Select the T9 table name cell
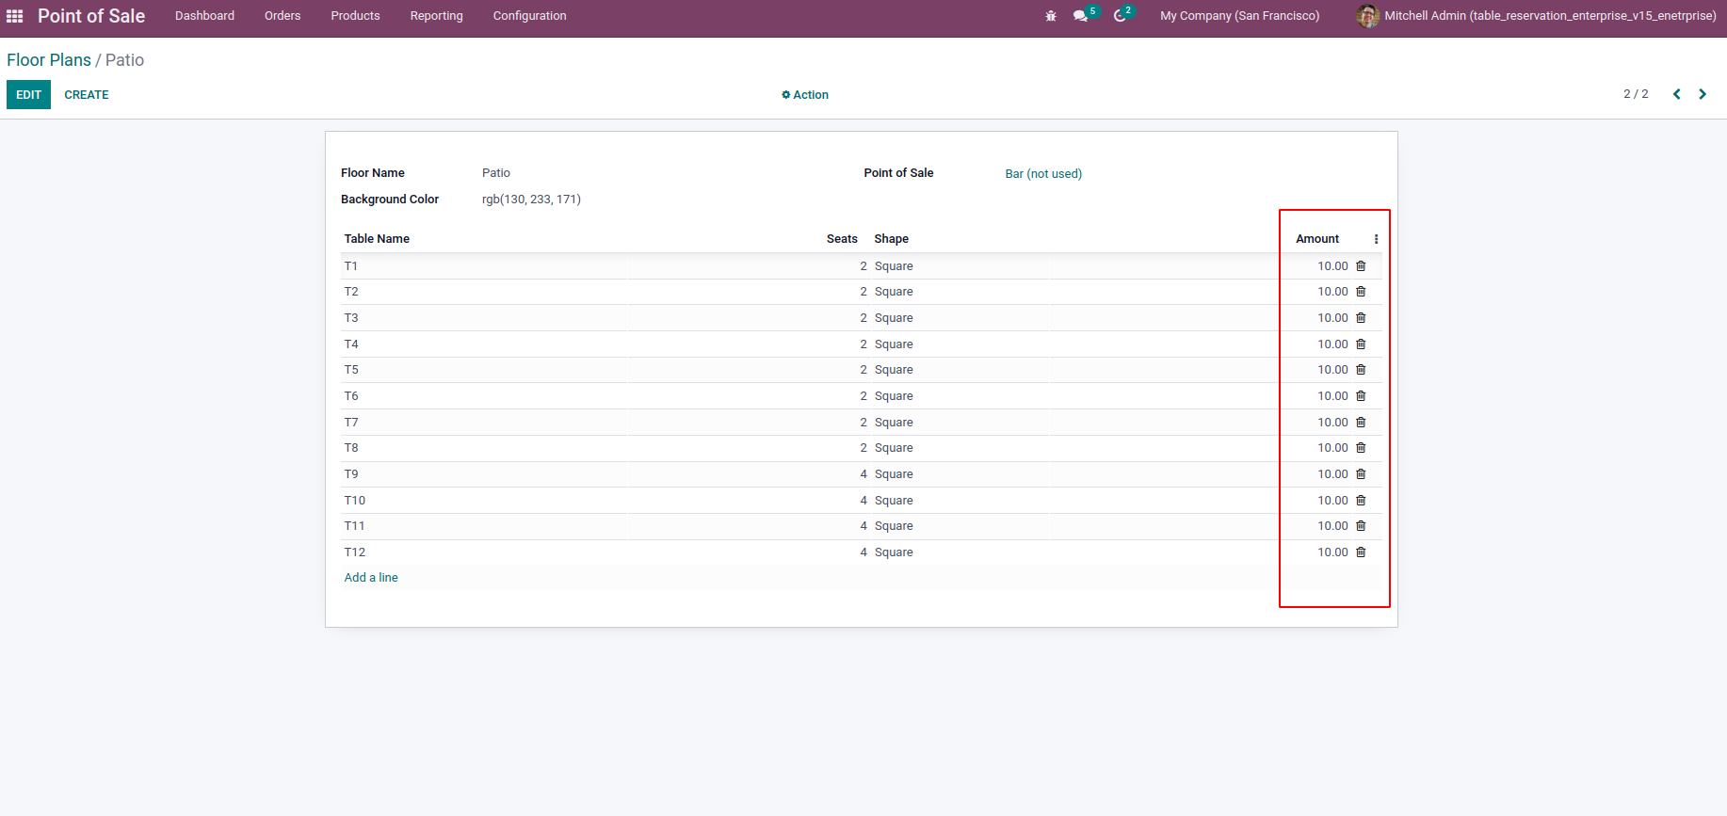The height and width of the screenshot is (816, 1727). point(485,474)
